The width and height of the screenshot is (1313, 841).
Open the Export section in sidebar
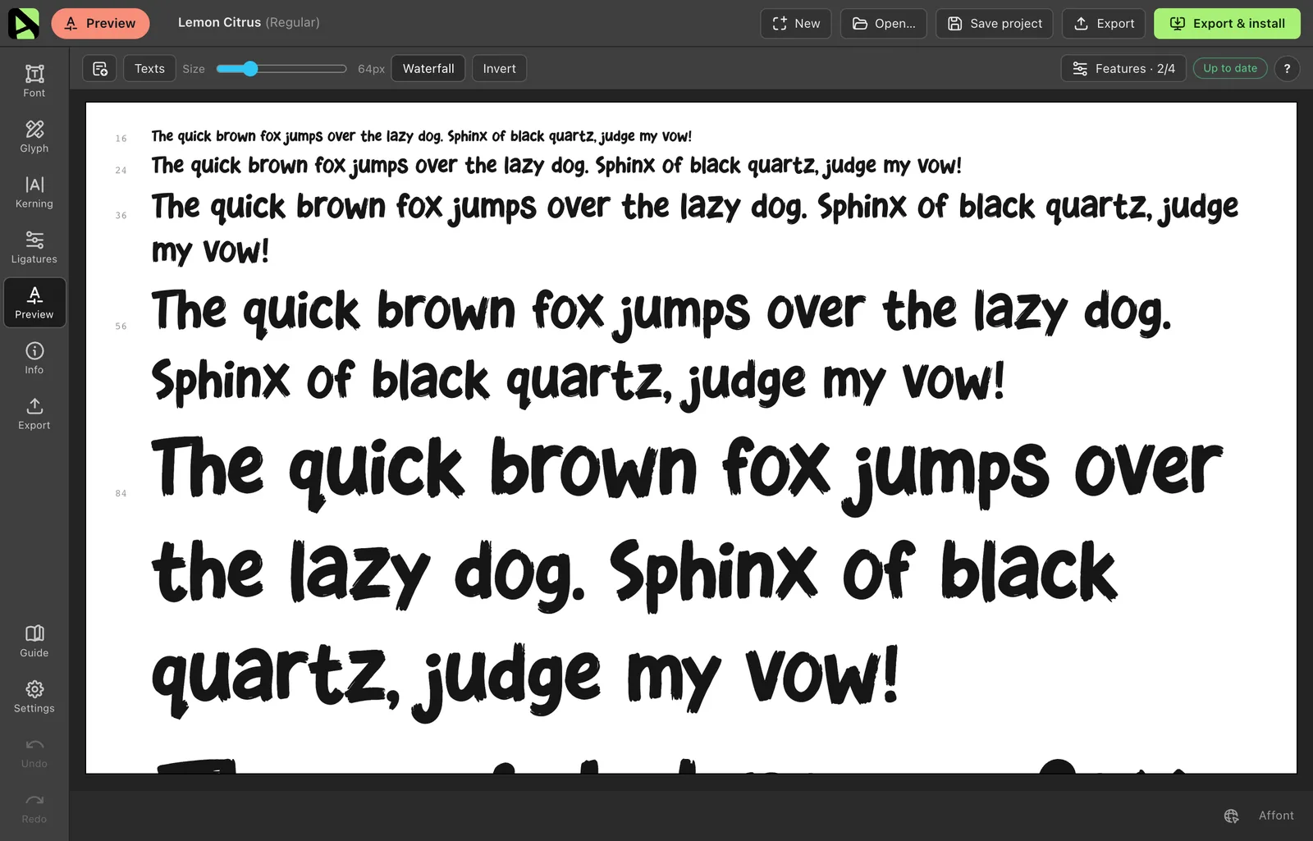(34, 414)
